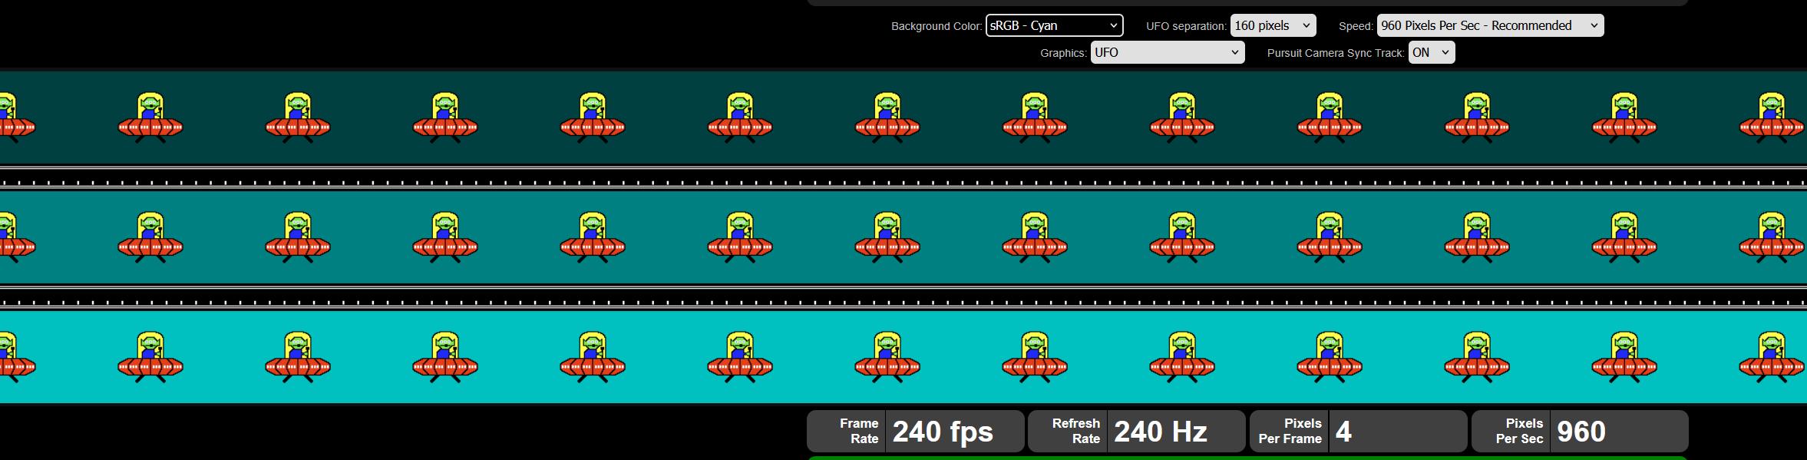Open the Pursuit Camera Sync Track dropdown showing ON
This screenshot has width=1807, height=460.
(1431, 52)
